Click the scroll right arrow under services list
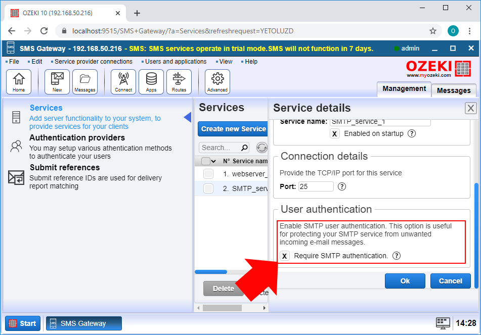The image size is (481, 335). (265, 308)
